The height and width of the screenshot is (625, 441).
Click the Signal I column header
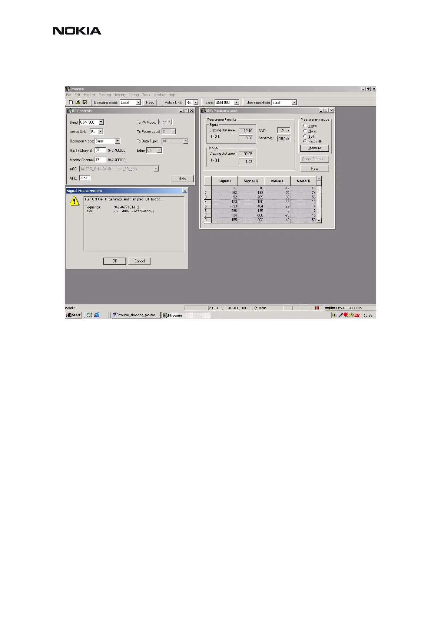pyautogui.click(x=225, y=181)
